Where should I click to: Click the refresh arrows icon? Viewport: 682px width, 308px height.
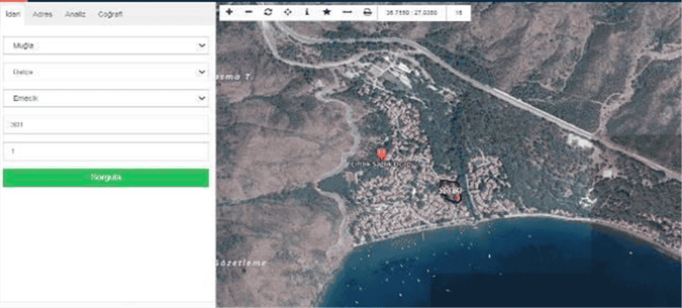(x=268, y=12)
